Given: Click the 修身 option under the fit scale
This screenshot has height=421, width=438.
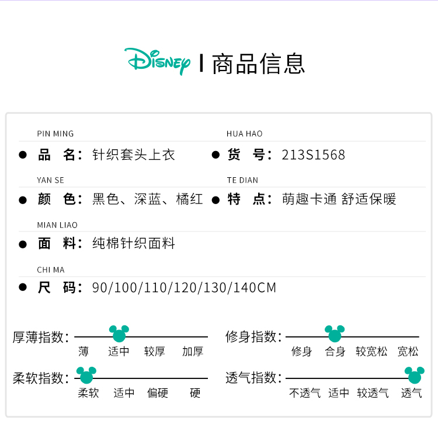Looking at the screenshot, I should [301, 352].
